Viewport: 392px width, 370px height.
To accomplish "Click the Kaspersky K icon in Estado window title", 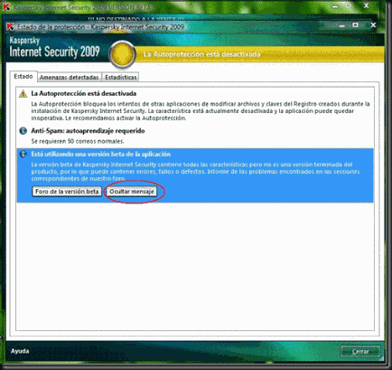I will point(11,27).
